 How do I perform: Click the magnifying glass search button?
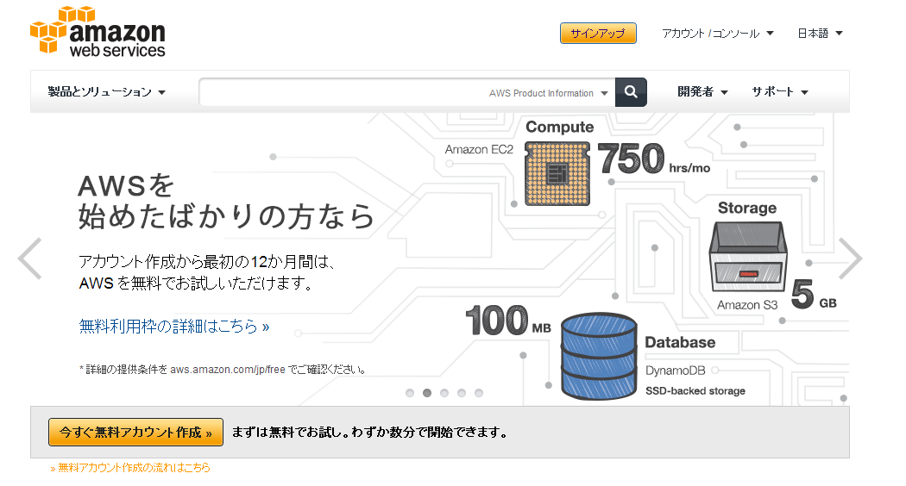pos(631,92)
